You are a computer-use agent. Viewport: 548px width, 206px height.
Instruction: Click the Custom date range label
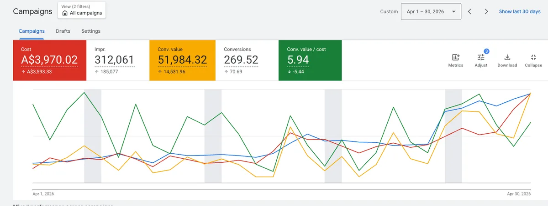coord(389,11)
